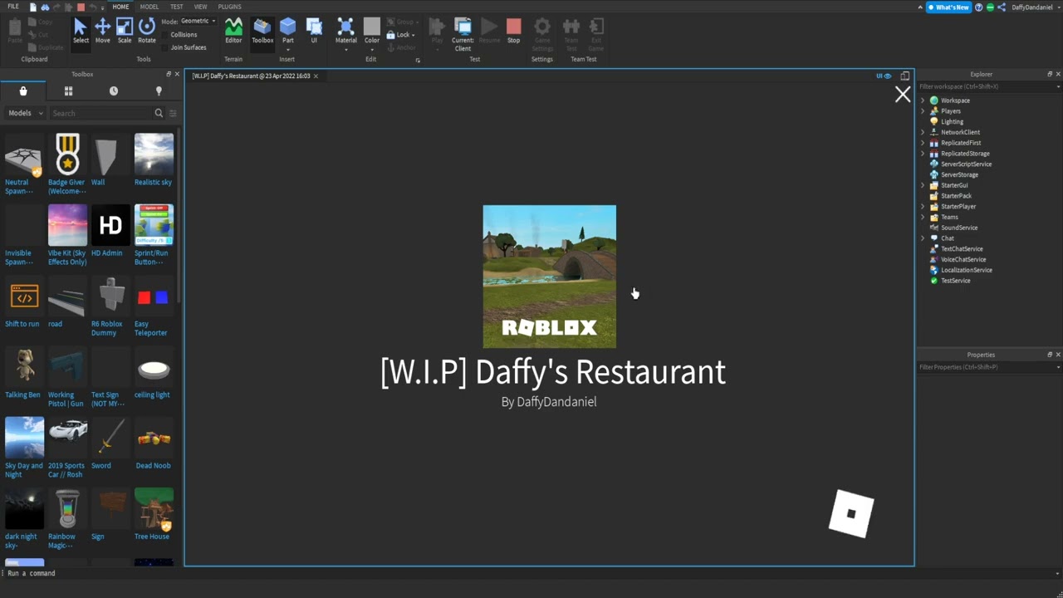Focus the Filter Properties field
This screenshot has height=598, width=1063.
pos(987,367)
